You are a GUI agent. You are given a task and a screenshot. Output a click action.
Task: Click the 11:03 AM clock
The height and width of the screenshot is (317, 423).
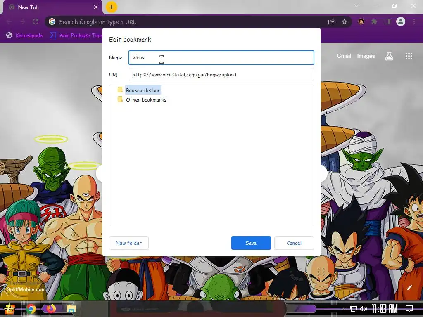coord(385,309)
